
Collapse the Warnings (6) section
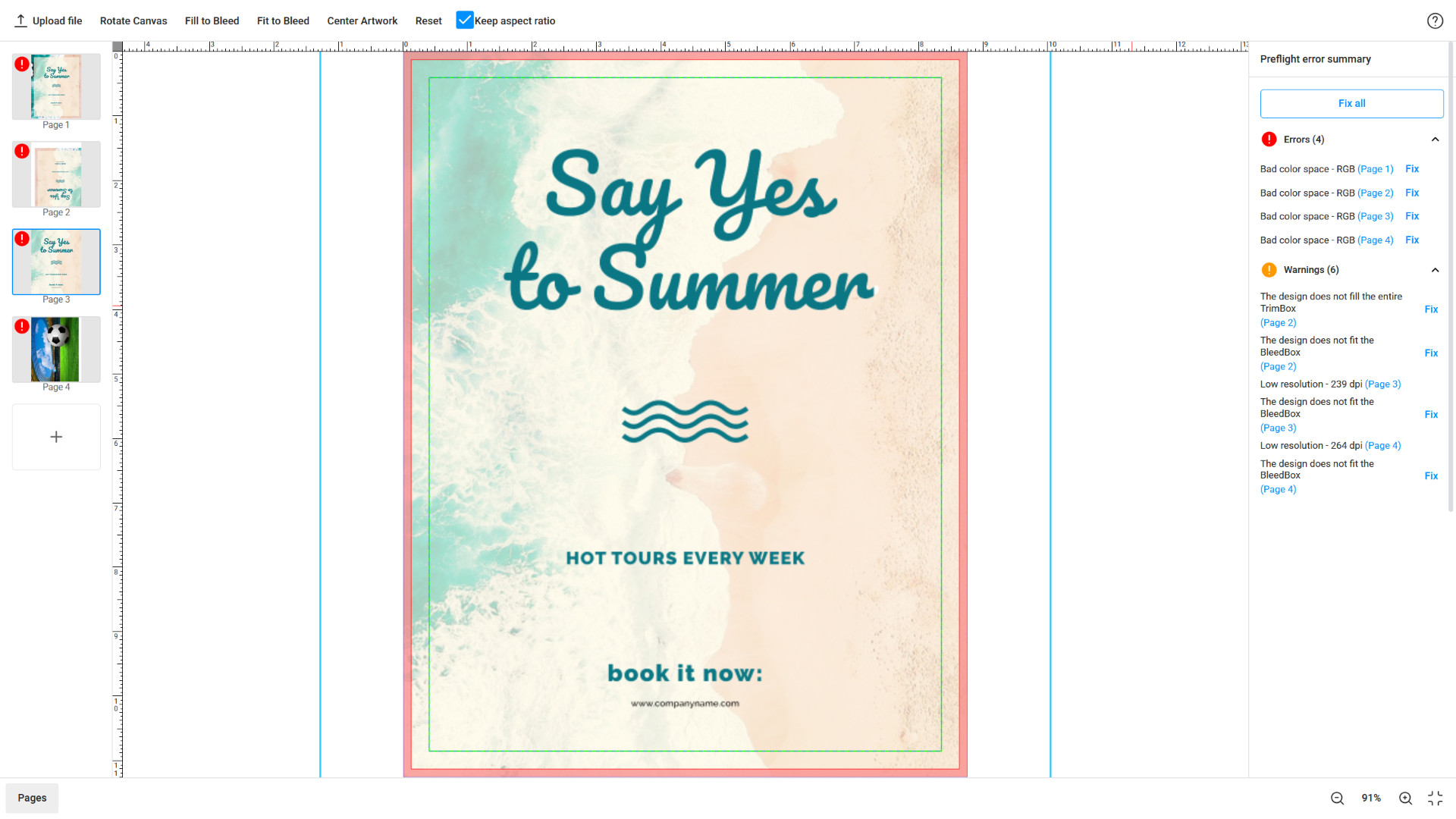(x=1435, y=270)
